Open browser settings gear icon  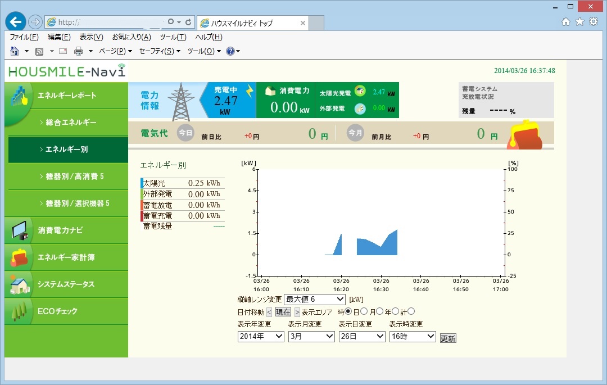(x=594, y=22)
